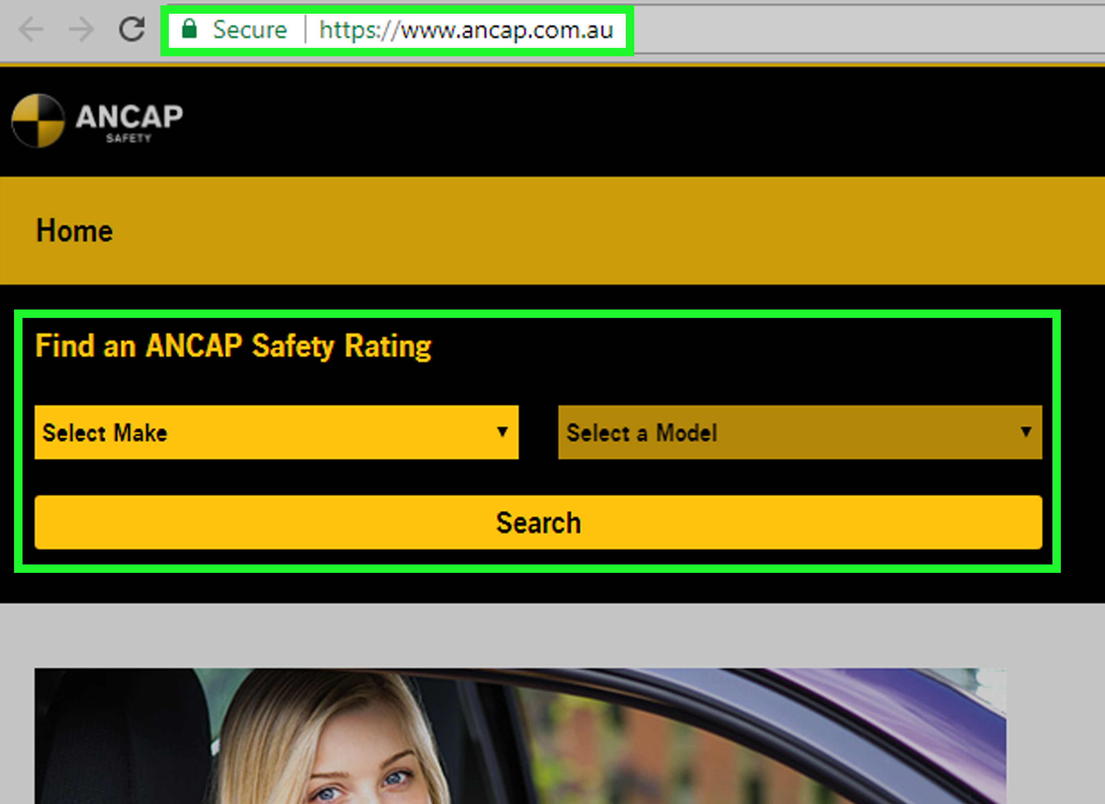Open the Select a Model dropdown

pos(800,432)
